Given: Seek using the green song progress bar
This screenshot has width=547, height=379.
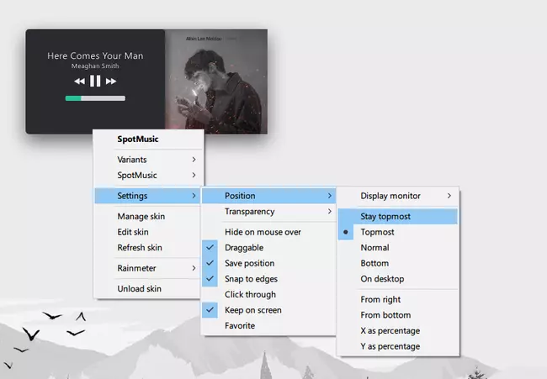Looking at the screenshot, I should 95,98.
